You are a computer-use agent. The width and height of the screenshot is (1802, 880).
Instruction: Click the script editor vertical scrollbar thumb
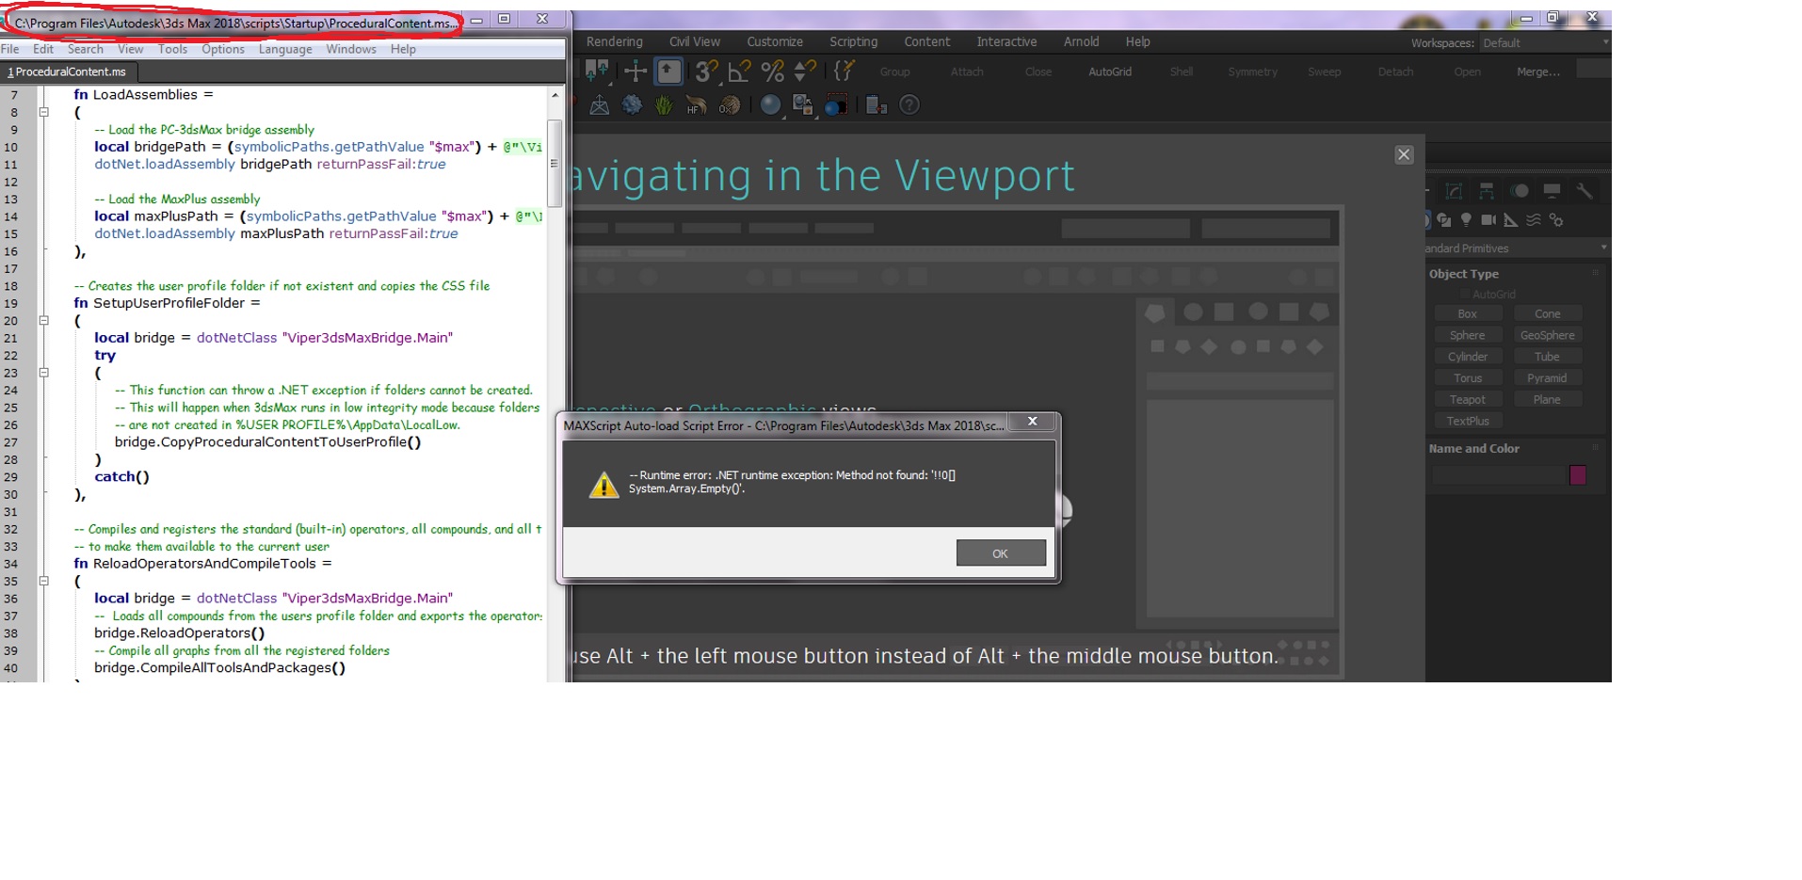click(x=555, y=163)
